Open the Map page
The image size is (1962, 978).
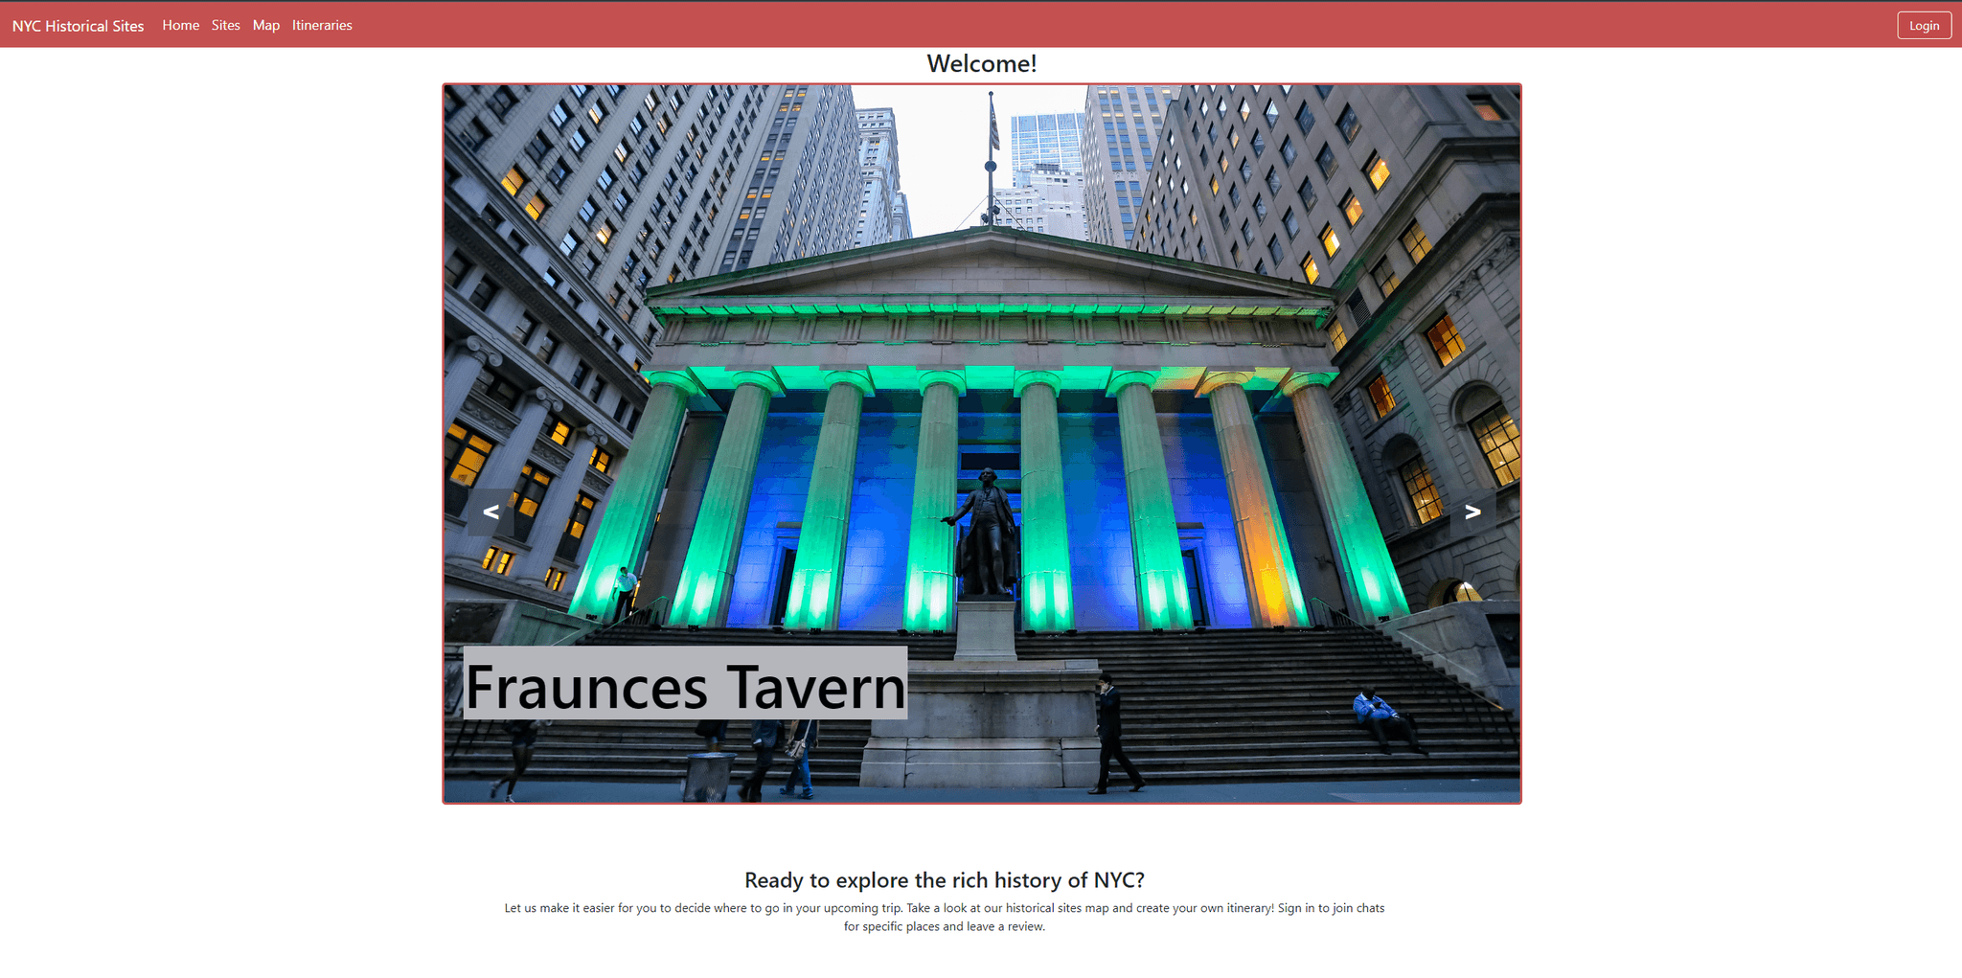tap(266, 25)
